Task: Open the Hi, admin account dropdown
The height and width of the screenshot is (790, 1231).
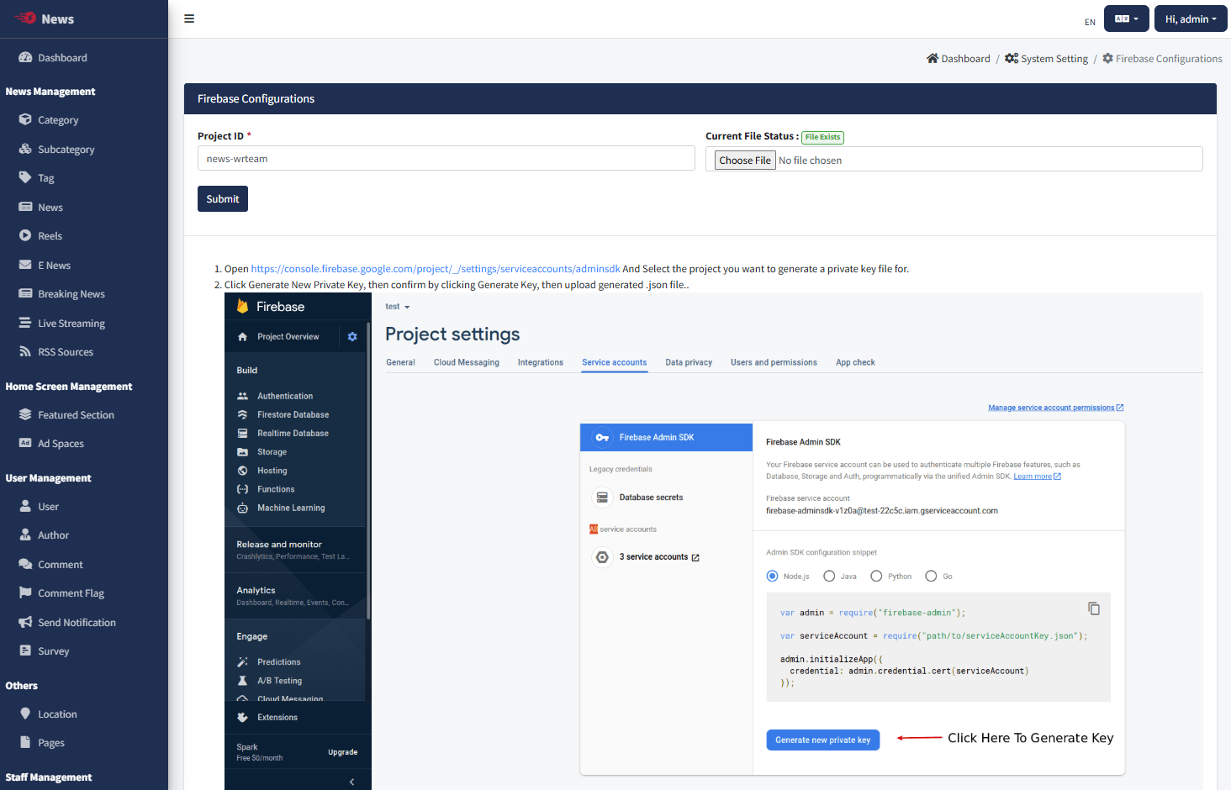Action: click(x=1191, y=18)
